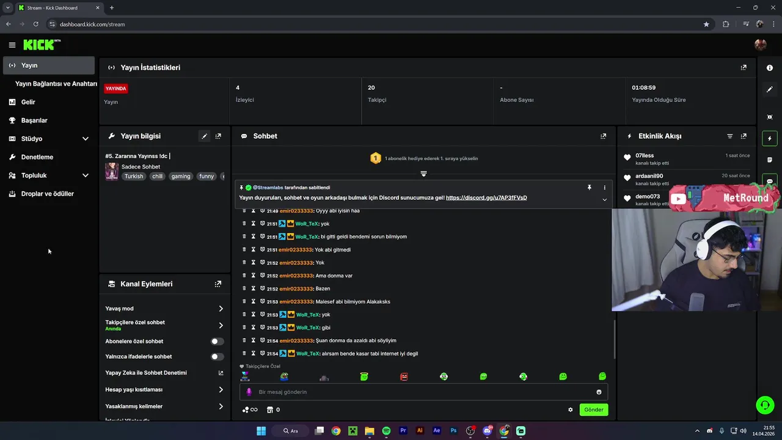The image size is (782, 440).
Task: Open chat settings gear icon
Action: [571, 410]
